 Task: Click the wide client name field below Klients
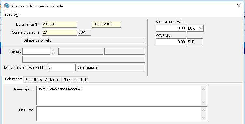(x=84, y=59)
